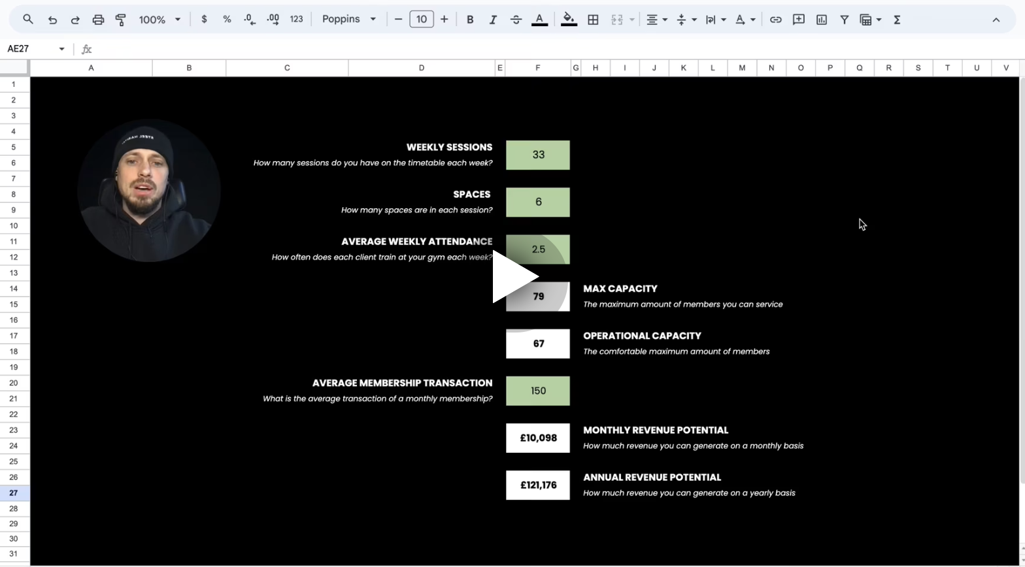Select the row 27 header
This screenshot has height=567, width=1025.
coord(14,493)
